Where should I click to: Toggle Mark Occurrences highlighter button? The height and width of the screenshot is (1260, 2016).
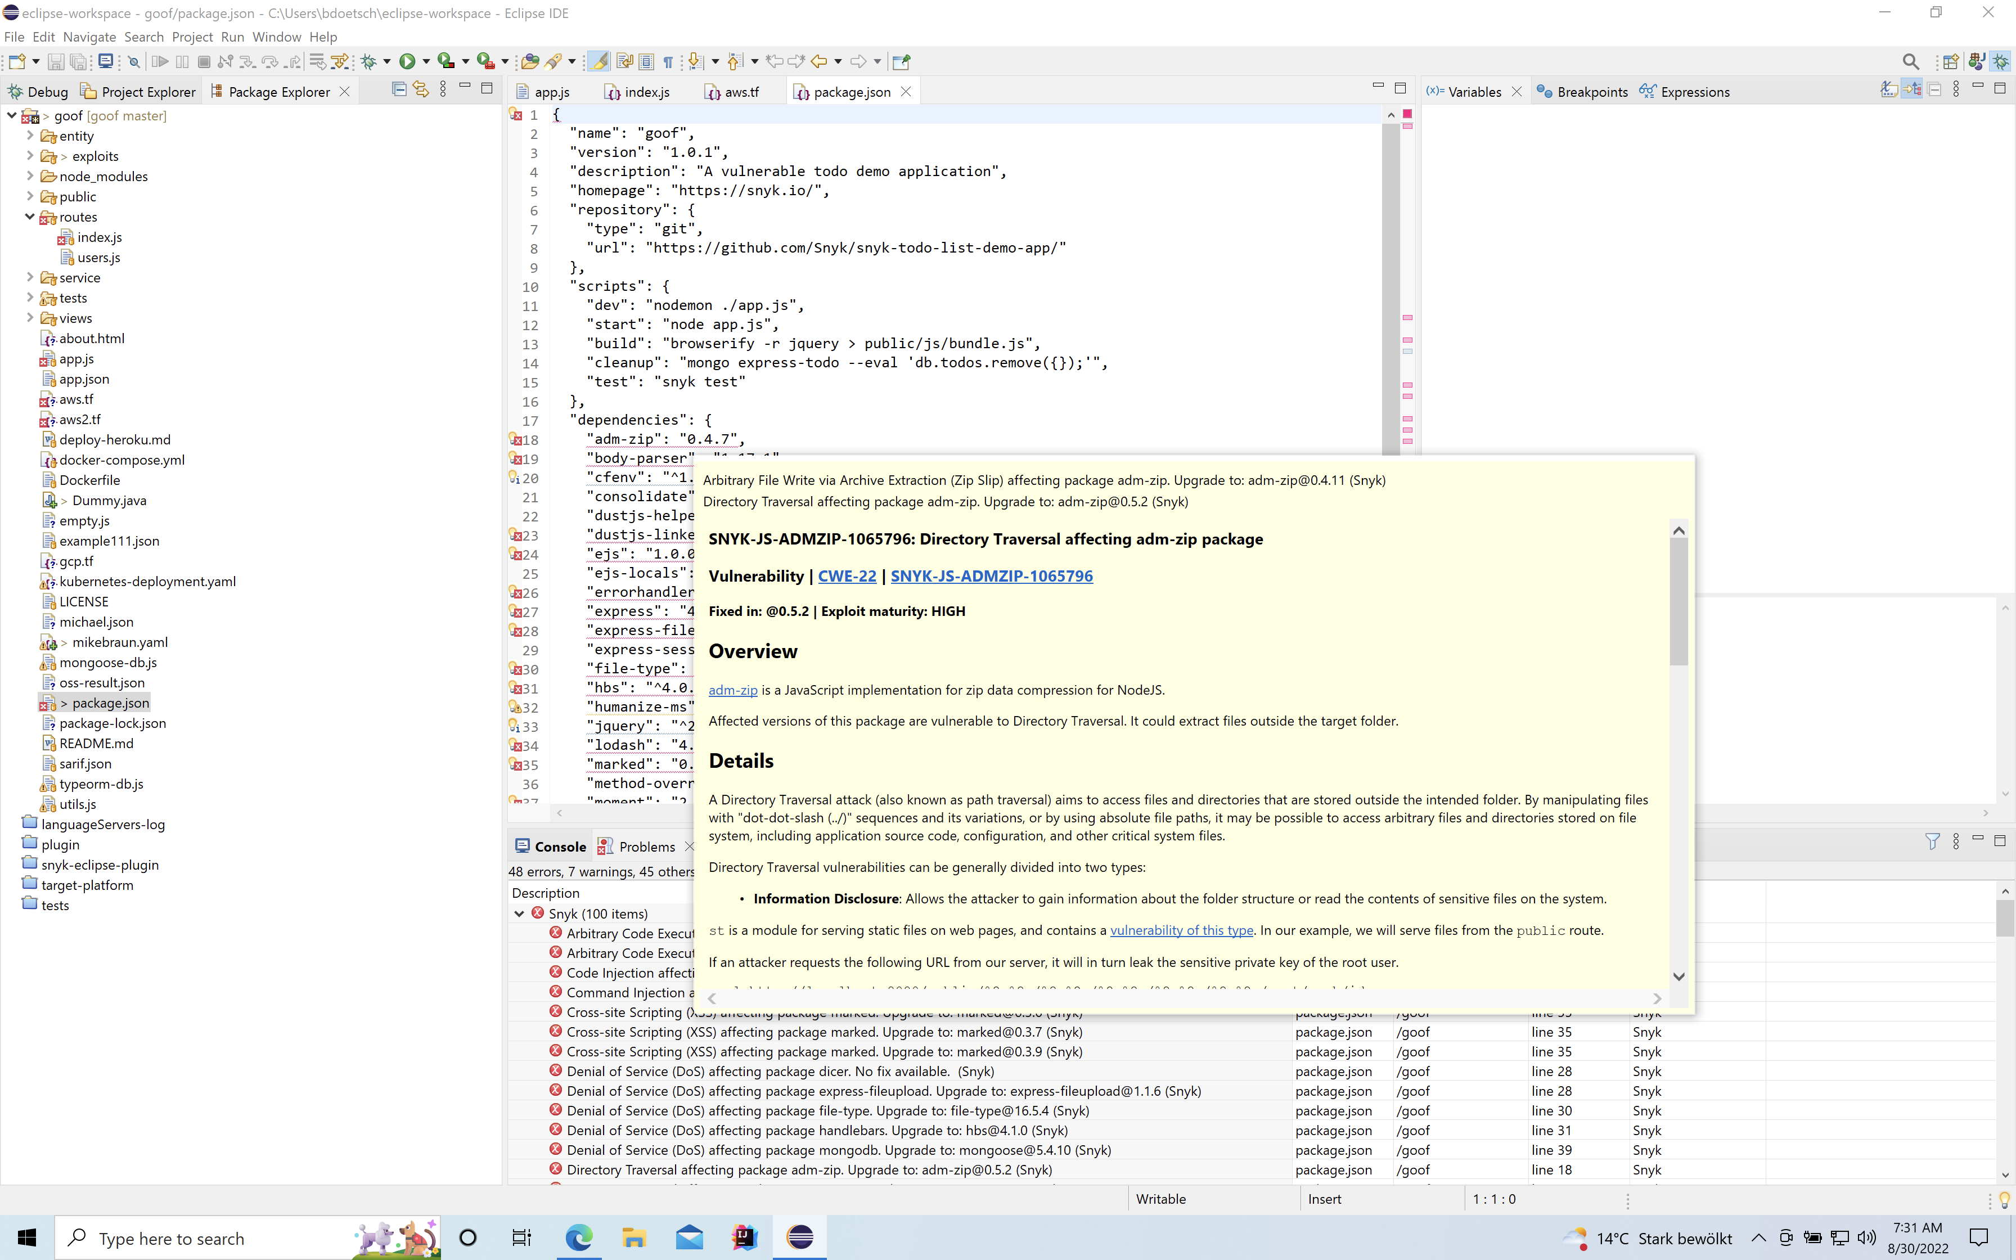tap(598, 62)
